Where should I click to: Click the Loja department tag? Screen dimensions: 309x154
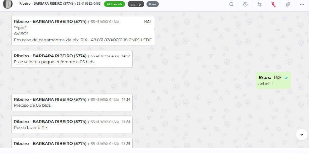point(136,4)
